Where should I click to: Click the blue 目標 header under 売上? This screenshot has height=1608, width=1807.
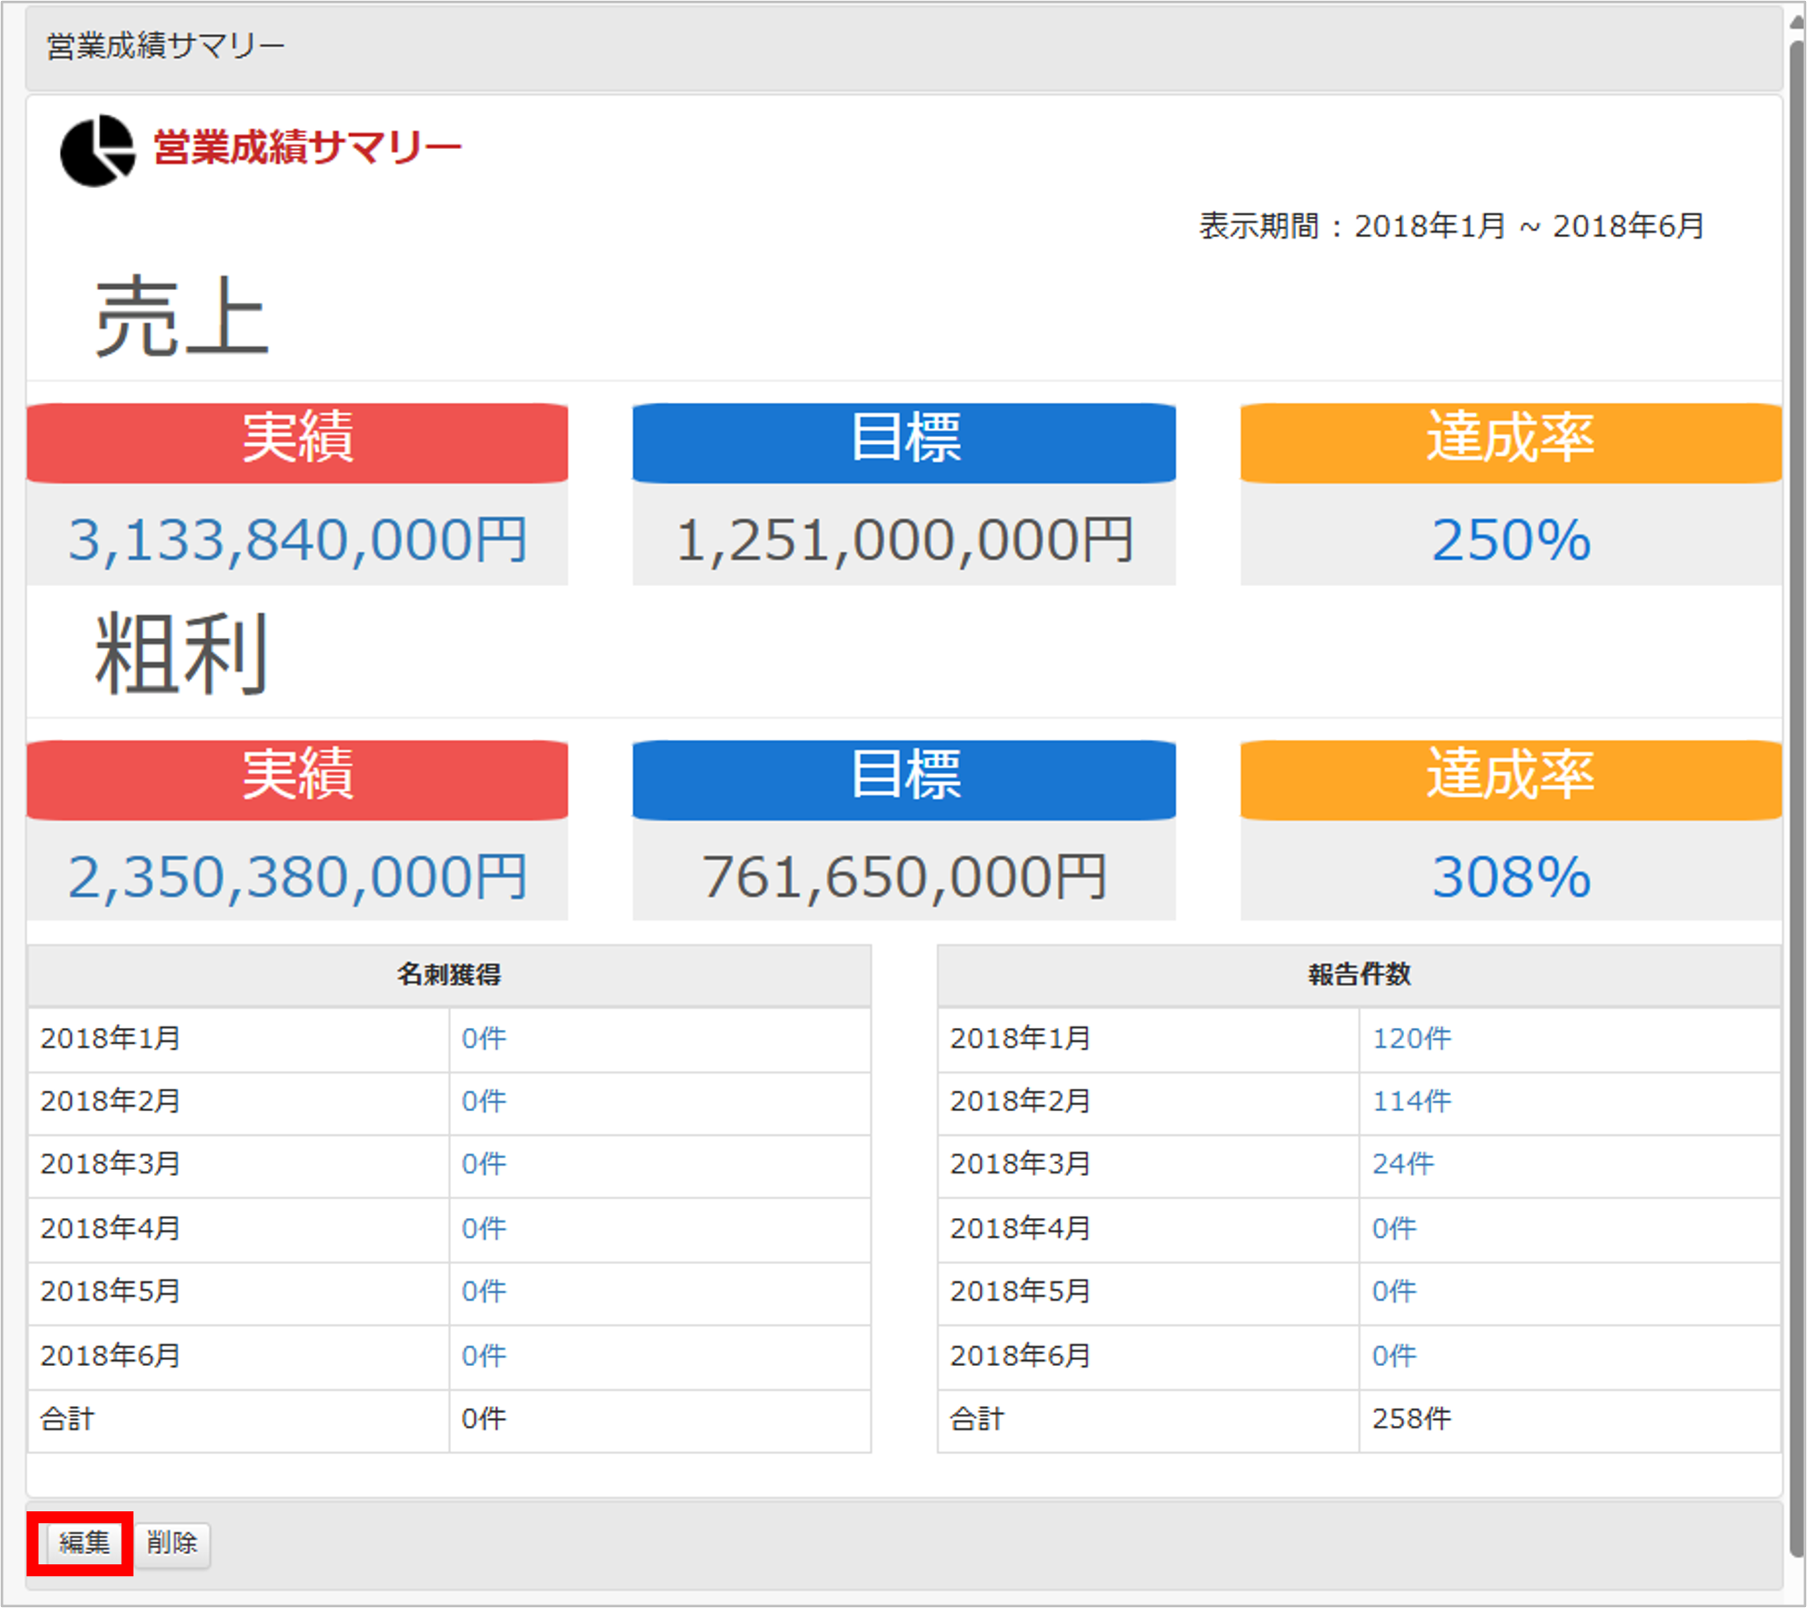click(x=903, y=444)
